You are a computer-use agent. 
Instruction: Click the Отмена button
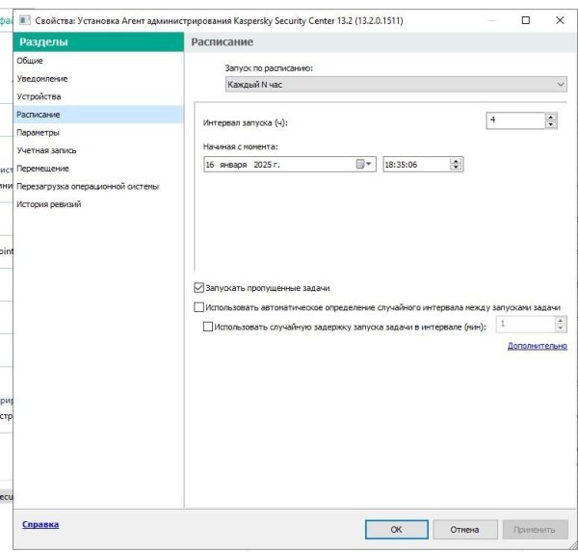coord(465,530)
